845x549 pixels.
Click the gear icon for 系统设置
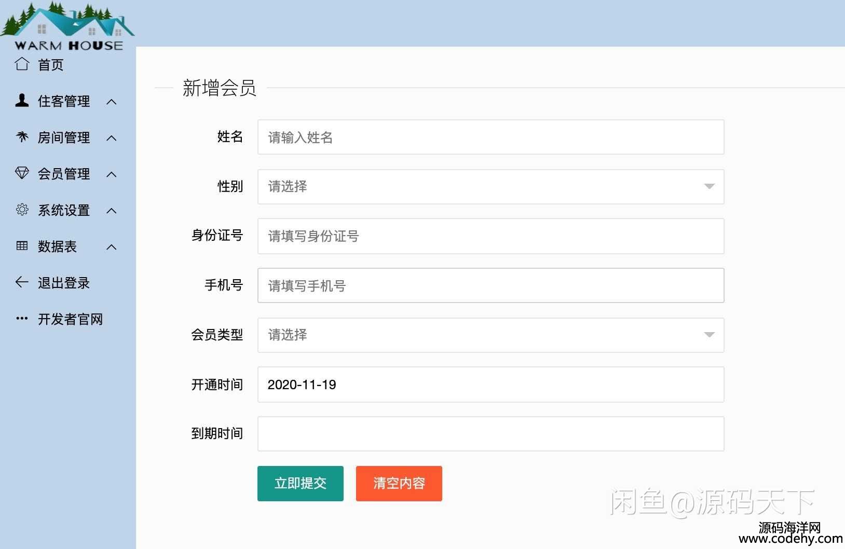(x=22, y=210)
